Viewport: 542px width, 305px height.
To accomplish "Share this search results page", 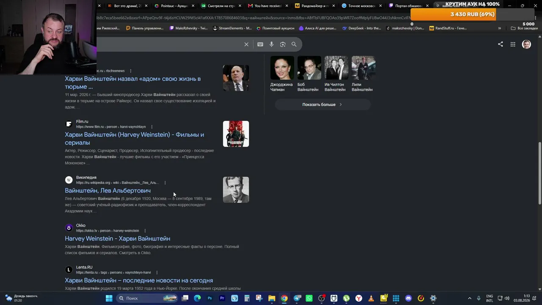I will point(501,44).
